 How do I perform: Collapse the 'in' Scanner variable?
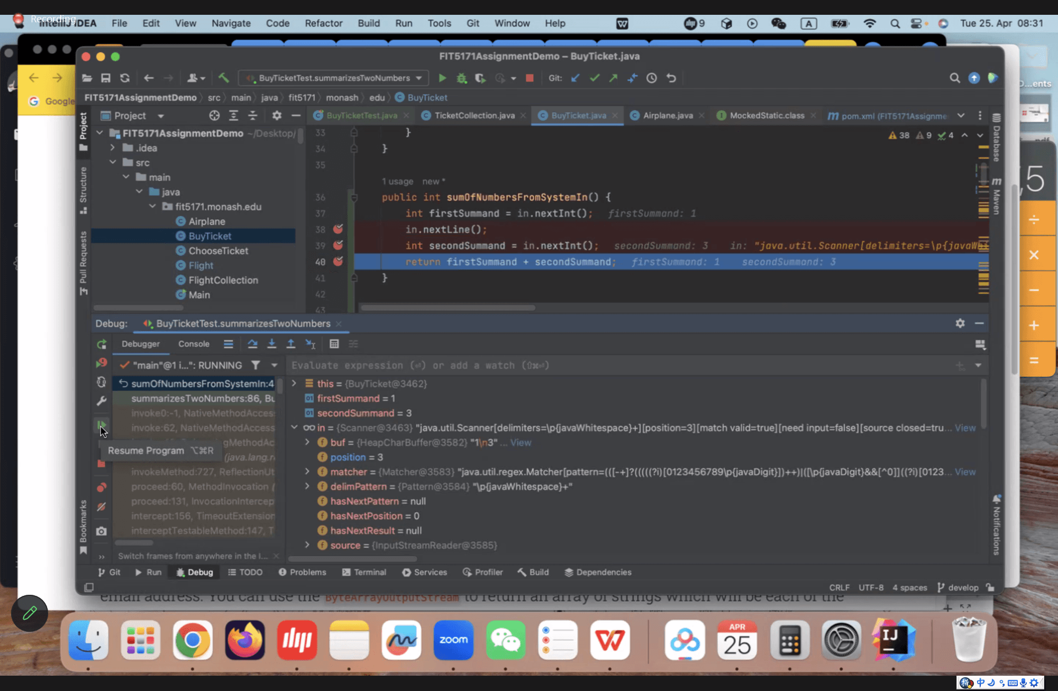294,427
